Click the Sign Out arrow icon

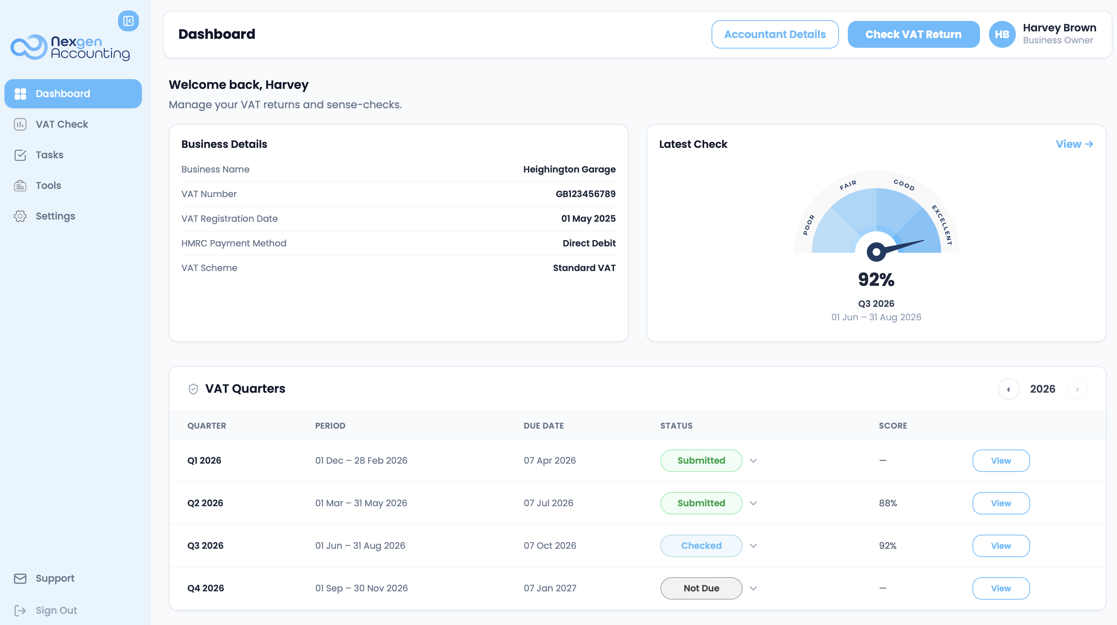(x=21, y=611)
